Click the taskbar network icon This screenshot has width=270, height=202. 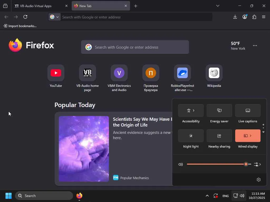pyautogui.click(x=235, y=196)
